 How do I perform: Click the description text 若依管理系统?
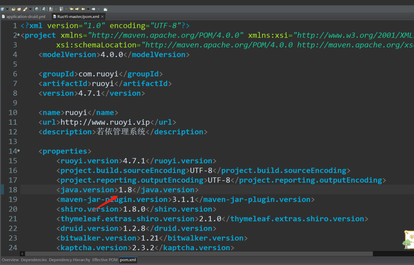coord(121,132)
